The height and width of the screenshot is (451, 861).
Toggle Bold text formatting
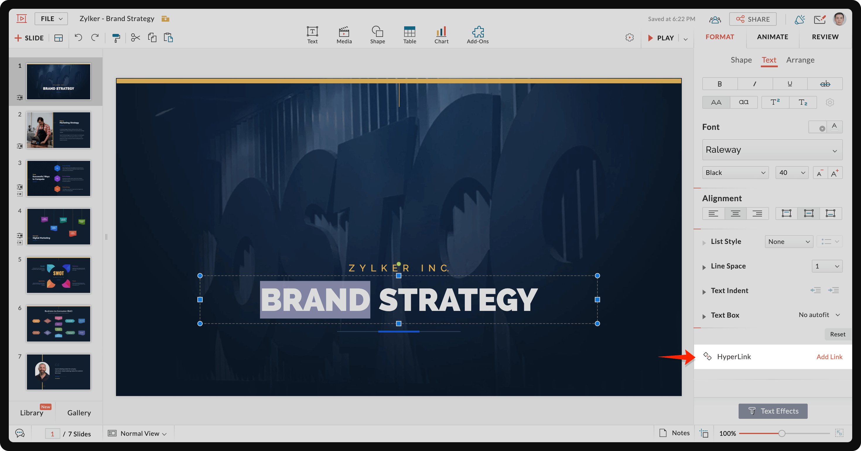pyautogui.click(x=720, y=84)
